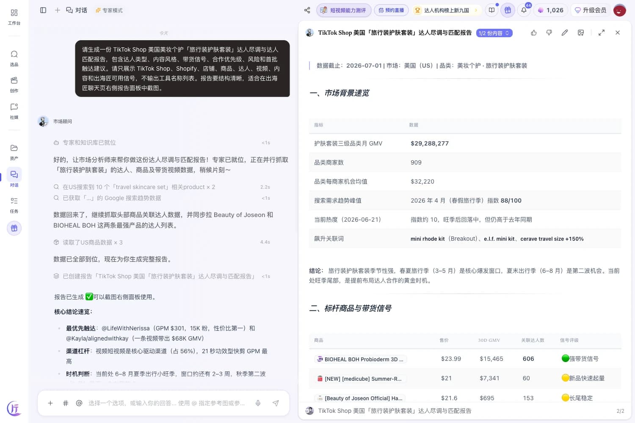Open the 工作台 workspace icon
Viewport: 635px width, 423px height.
14,16
